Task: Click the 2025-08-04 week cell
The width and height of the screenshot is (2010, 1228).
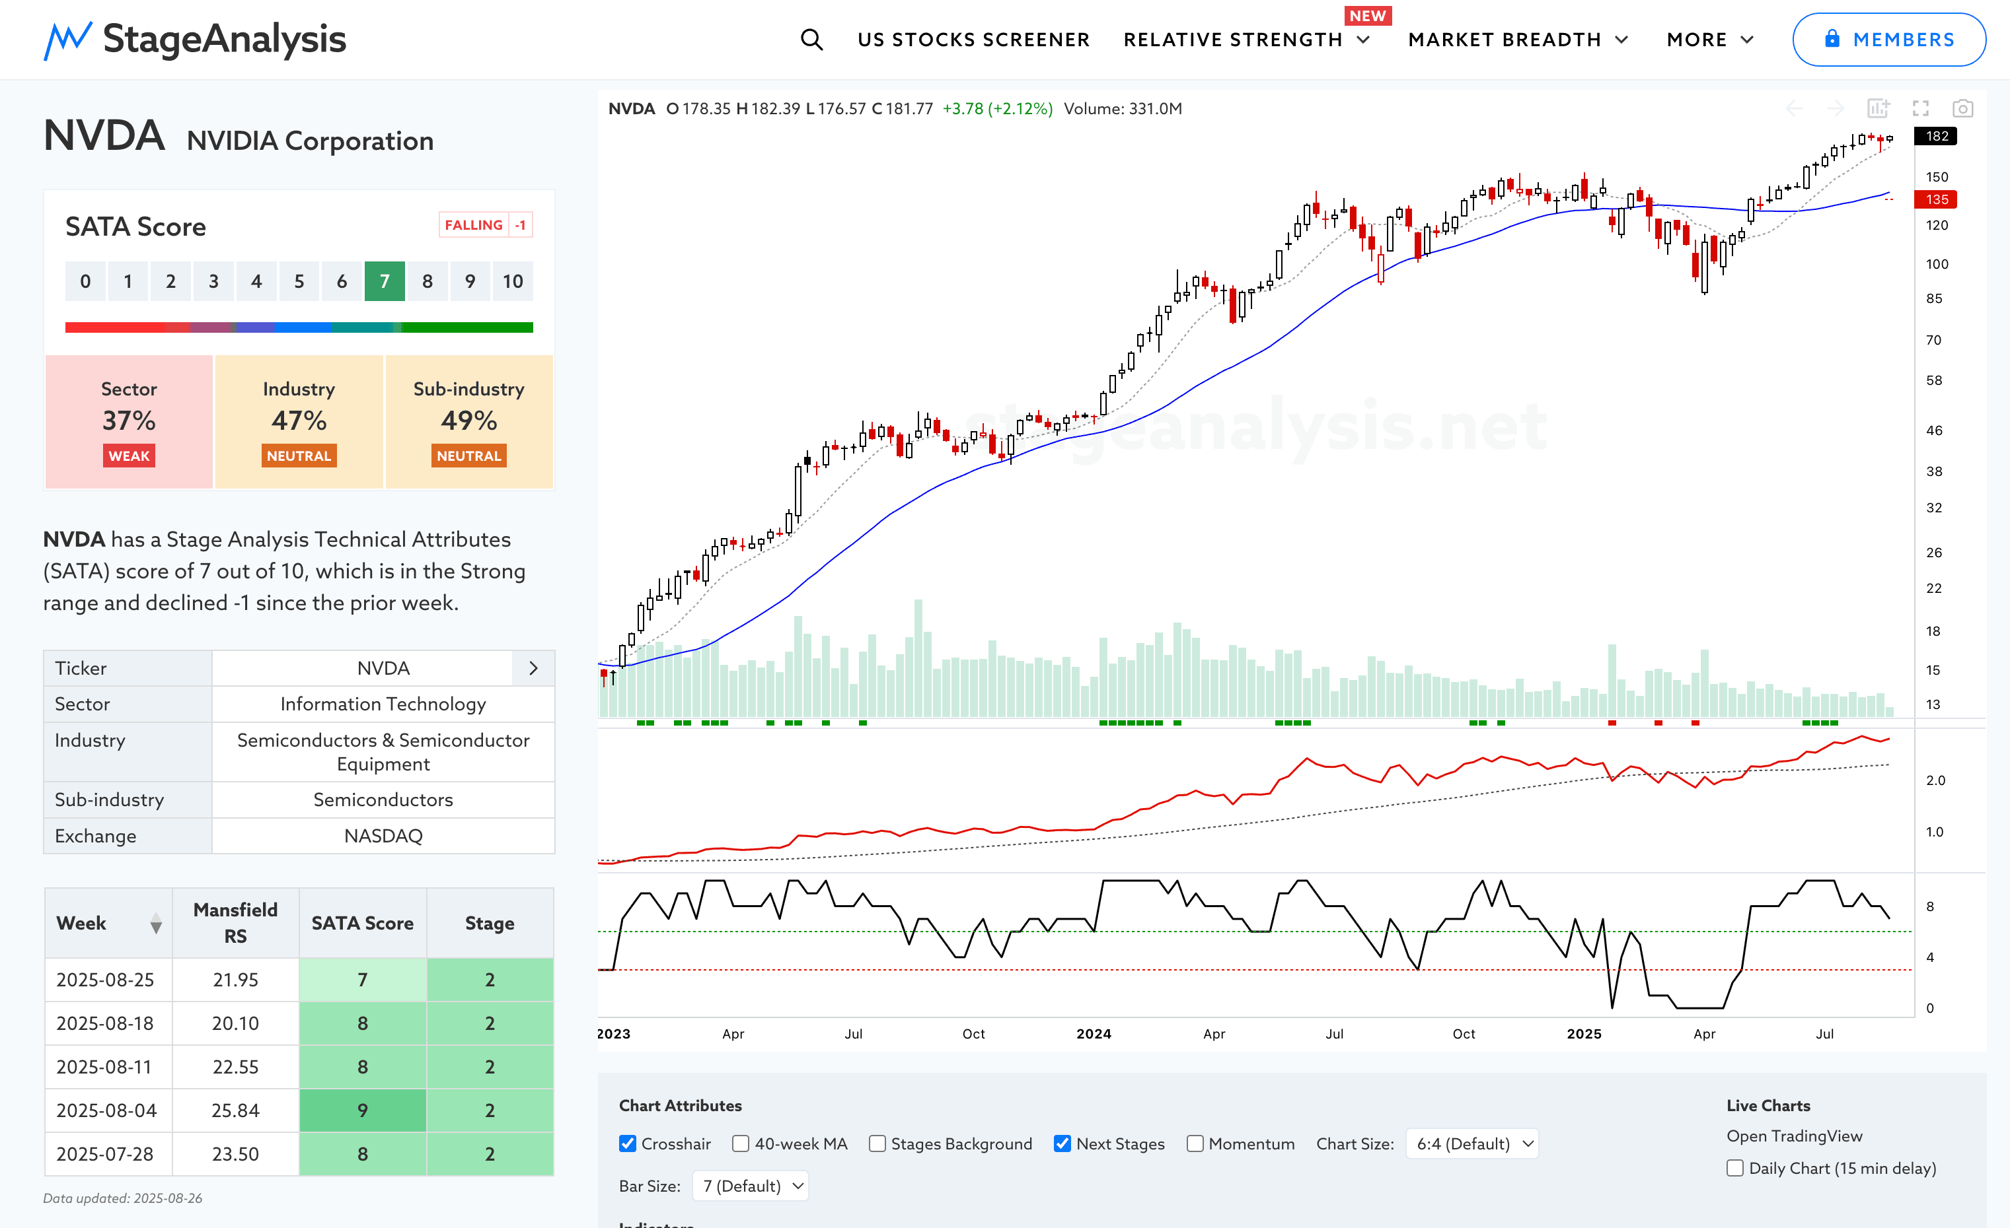Action: (108, 1110)
